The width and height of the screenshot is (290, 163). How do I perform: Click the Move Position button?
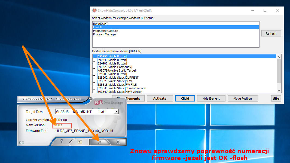point(243,99)
